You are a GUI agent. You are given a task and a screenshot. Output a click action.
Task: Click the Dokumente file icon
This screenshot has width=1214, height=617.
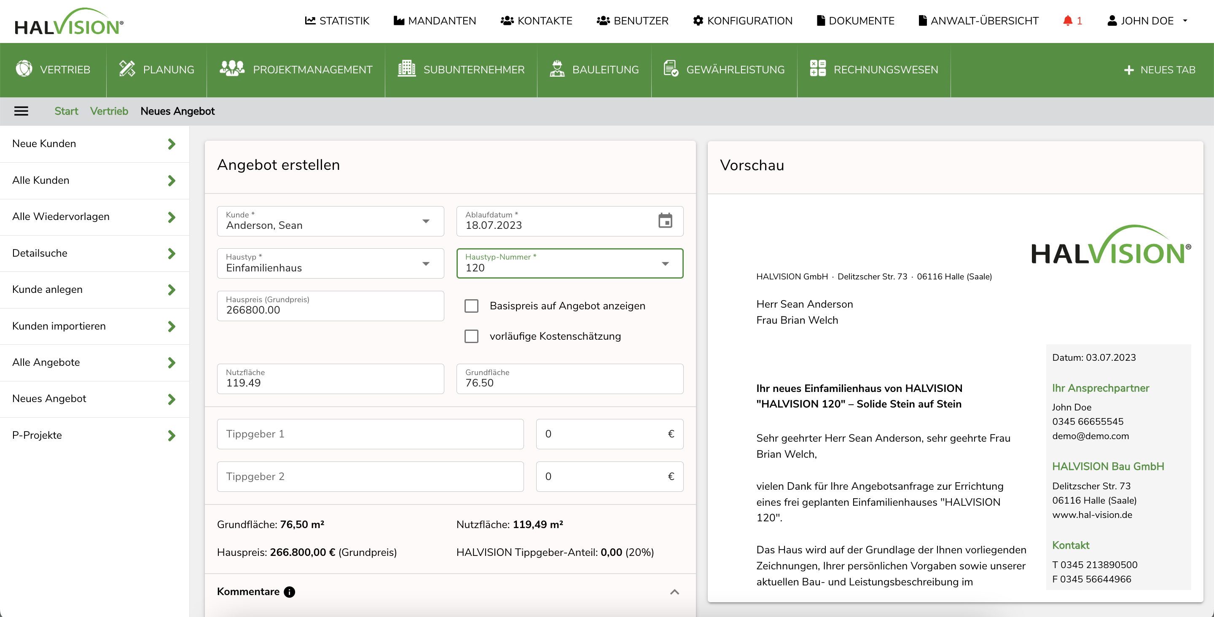[820, 21]
